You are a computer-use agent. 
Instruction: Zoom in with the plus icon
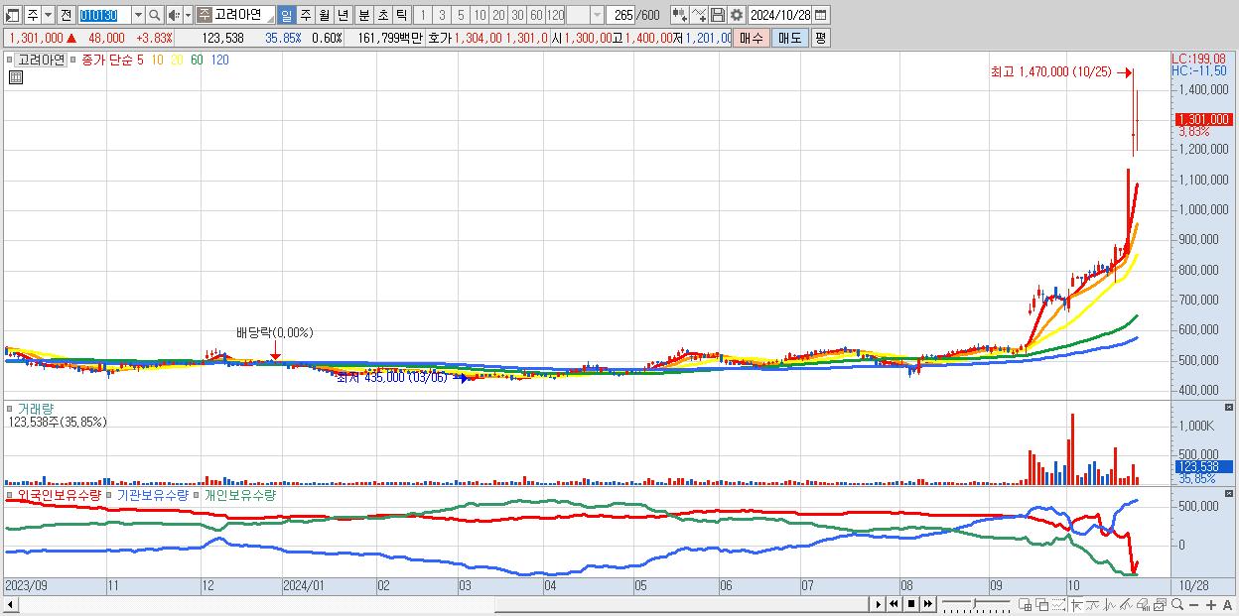click(x=1211, y=605)
